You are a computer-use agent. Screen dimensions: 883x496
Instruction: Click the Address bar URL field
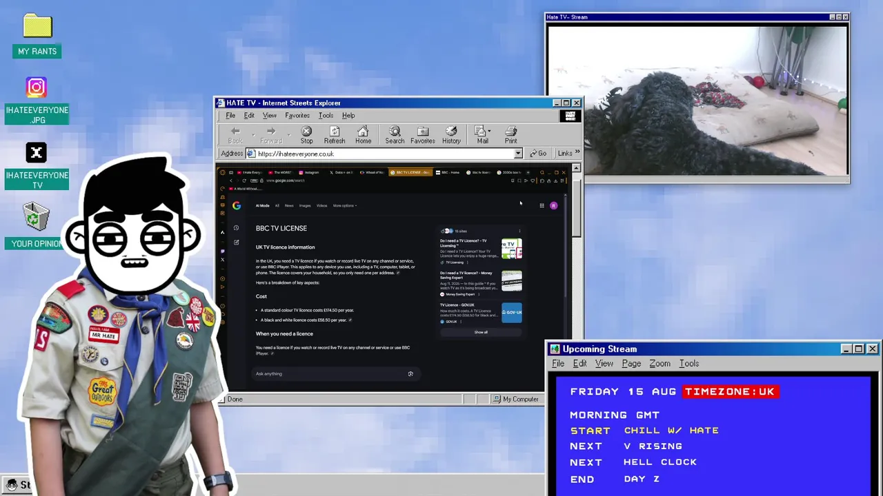pyautogui.click(x=384, y=154)
